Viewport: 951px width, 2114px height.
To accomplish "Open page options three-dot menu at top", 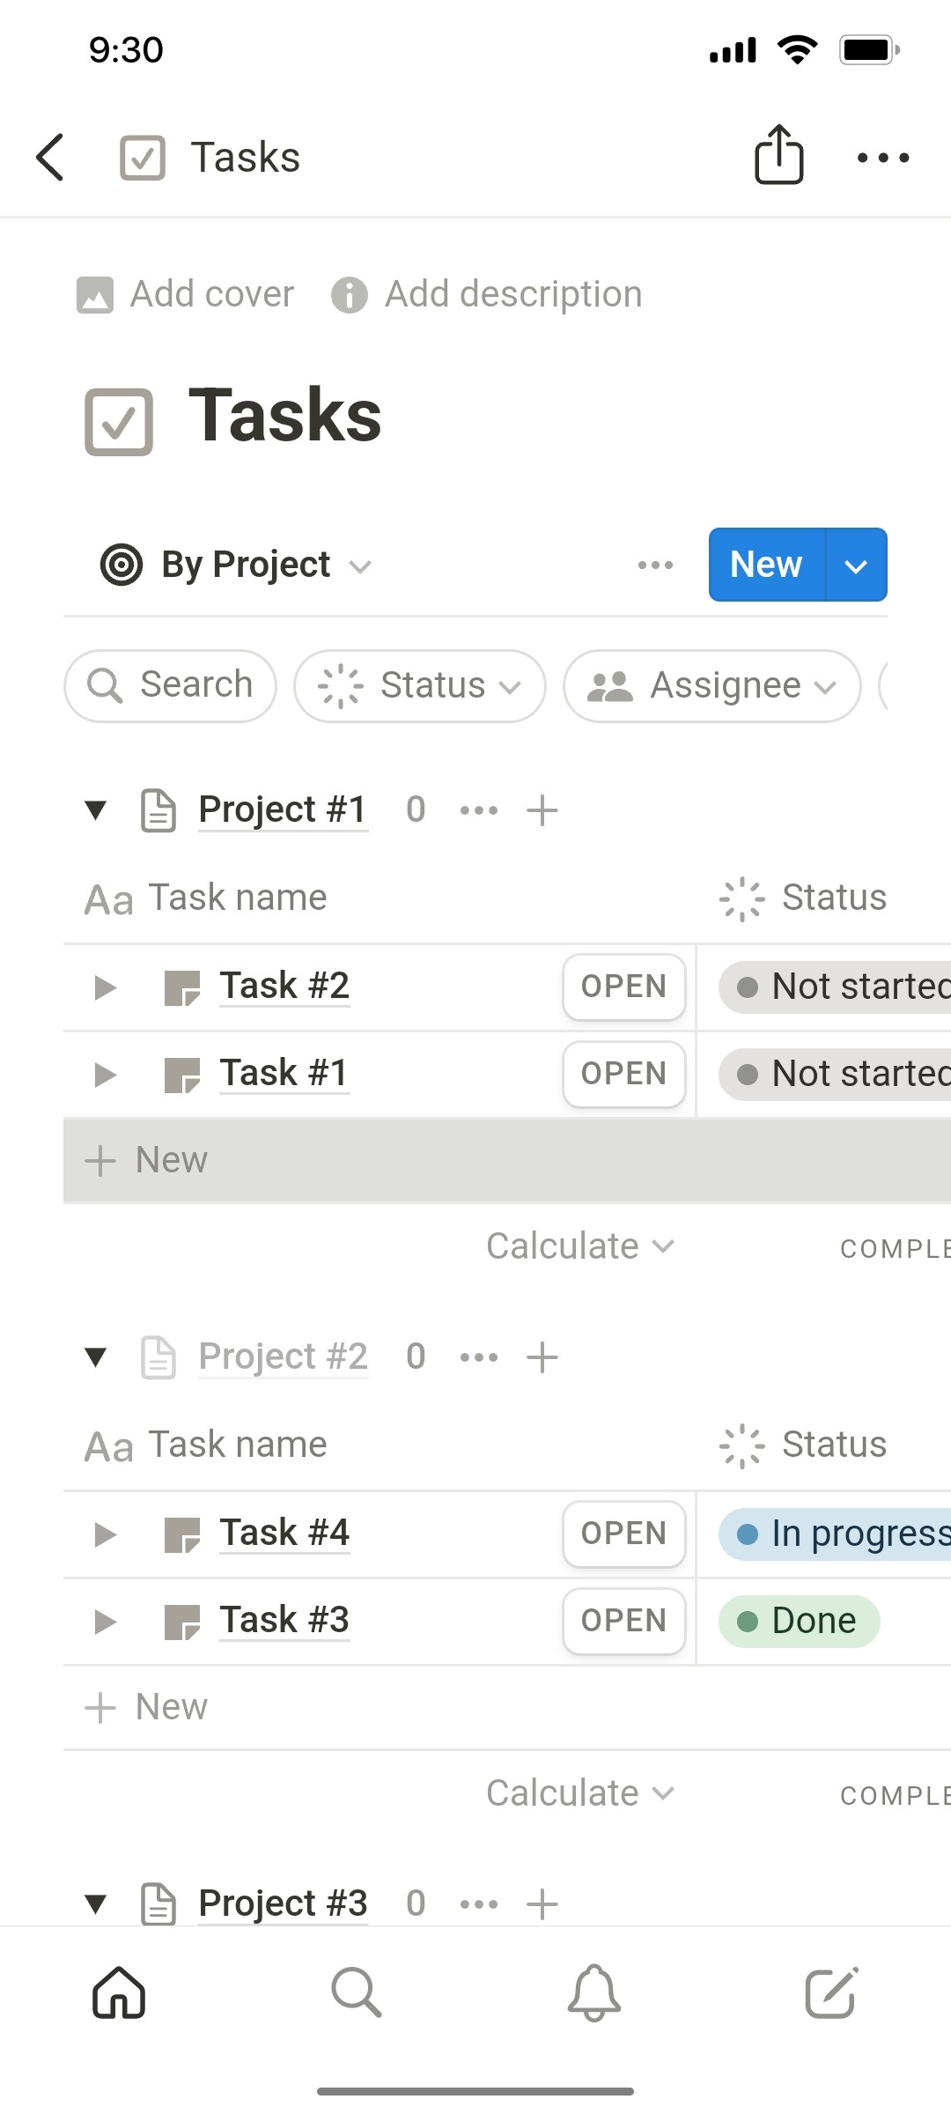I will pyautogui.click(x=883, y=158).
